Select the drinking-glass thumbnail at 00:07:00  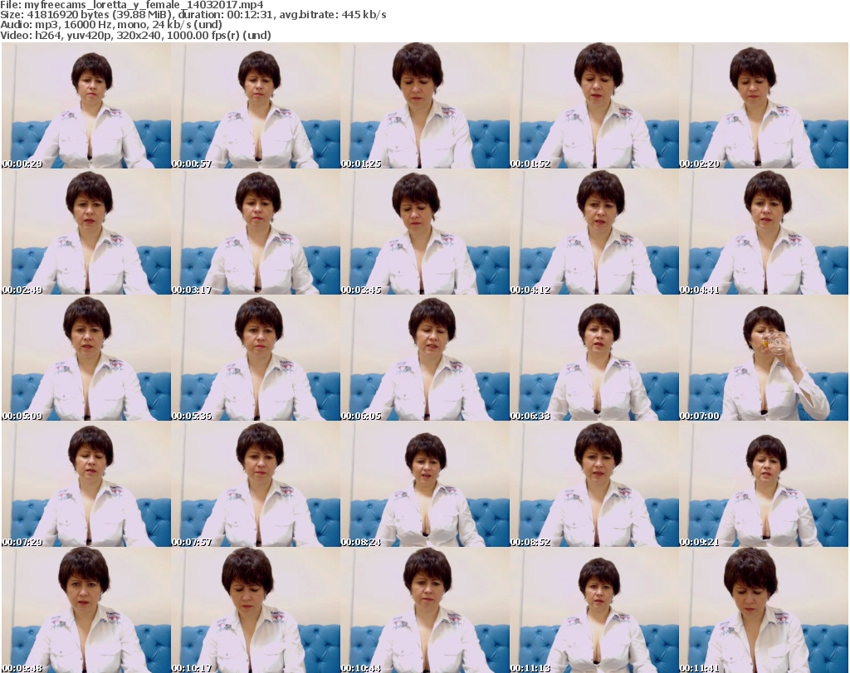click(x=764, y=358)
